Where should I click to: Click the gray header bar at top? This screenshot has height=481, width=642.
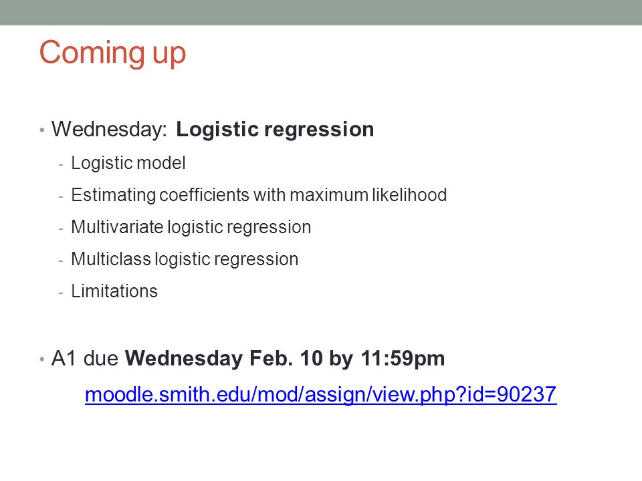pyautogui.click(x=321, y=12)
